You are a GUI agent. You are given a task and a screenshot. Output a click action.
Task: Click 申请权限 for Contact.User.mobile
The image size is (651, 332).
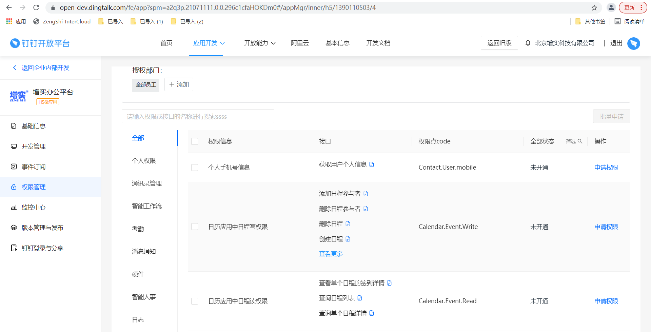[606, 168]
